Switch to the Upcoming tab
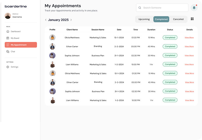Screen dimensions: 202x140 click(x=144, y=19)
